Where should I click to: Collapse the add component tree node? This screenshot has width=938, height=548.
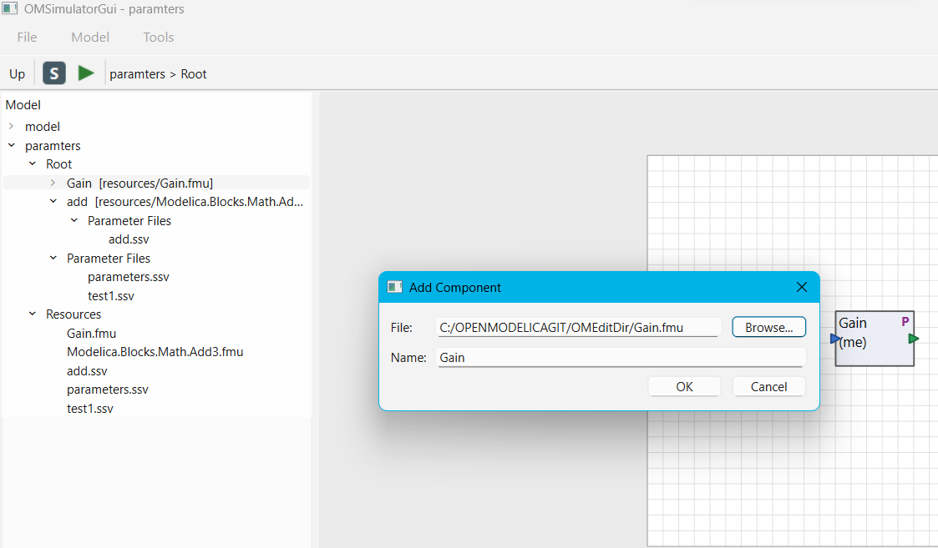pyautogui.click(x=53, y=201)
